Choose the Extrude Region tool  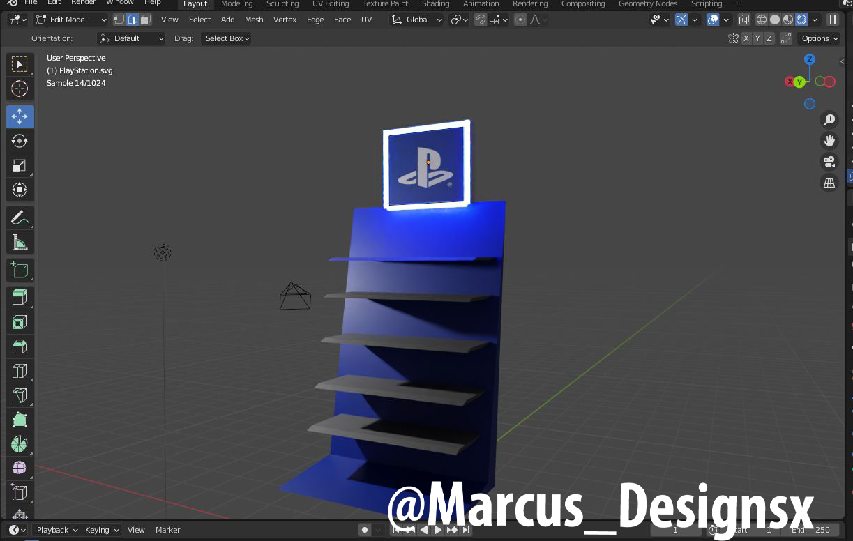coord(20,298)
